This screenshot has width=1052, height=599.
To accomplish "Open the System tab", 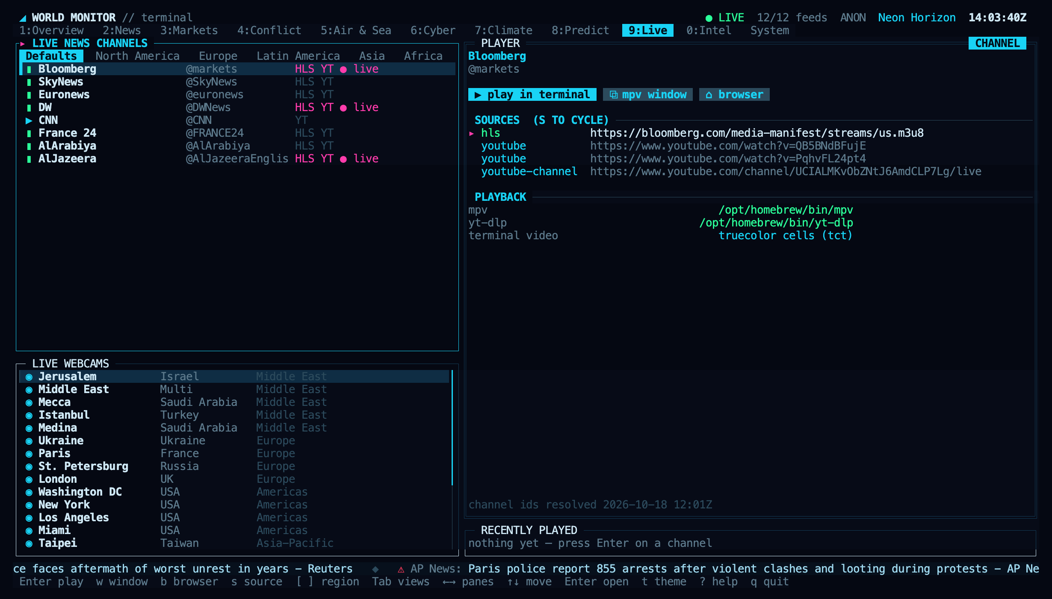I will tap(770, 30).
